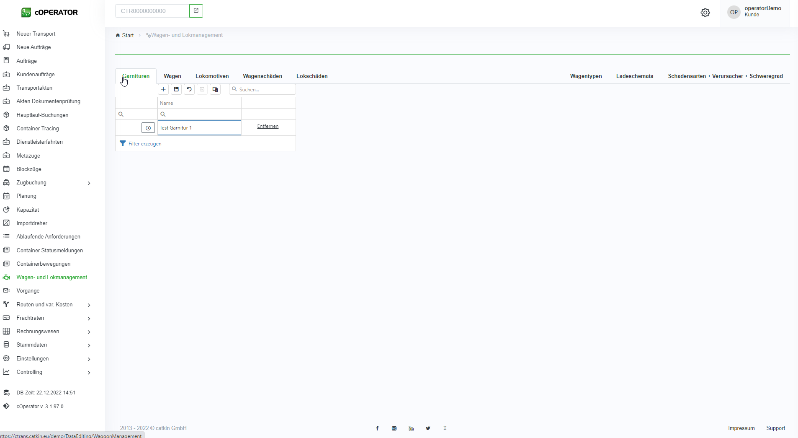The width and height of the screenshot is (798, 438).
Task: Expand Routen und var. Kosten
Action: 89,305
